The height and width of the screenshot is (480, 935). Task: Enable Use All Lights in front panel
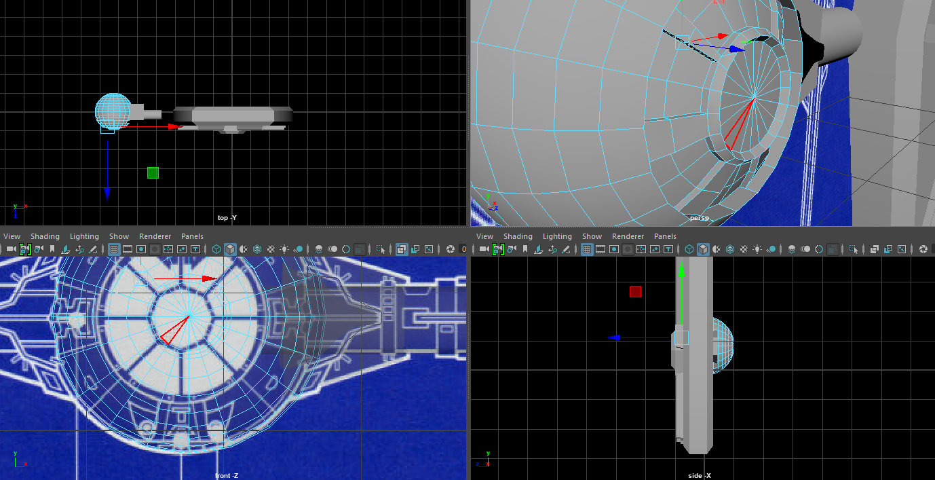[x=284, y=249]
